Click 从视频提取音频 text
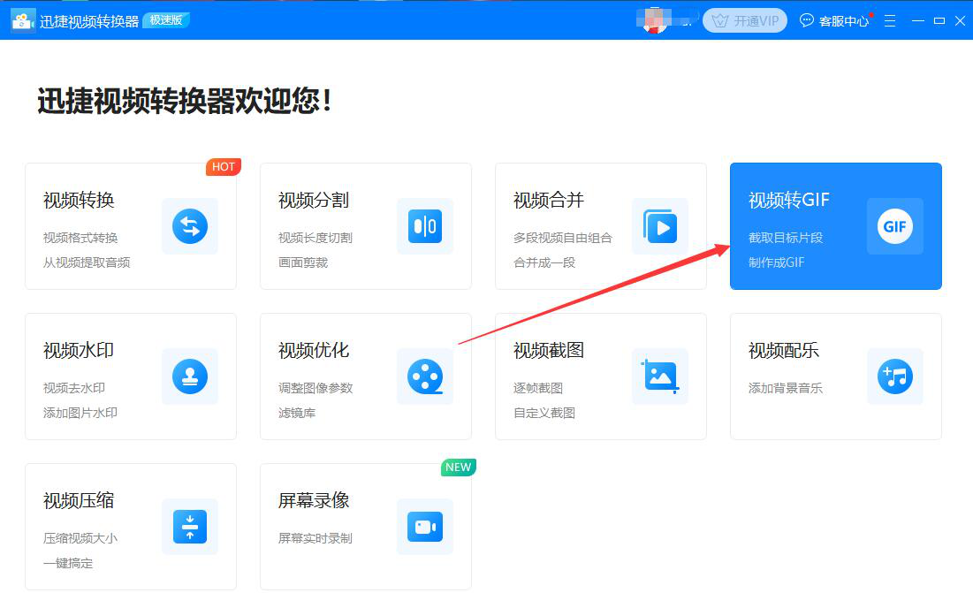This screenshot has width=973, height=593. [87, 262]
